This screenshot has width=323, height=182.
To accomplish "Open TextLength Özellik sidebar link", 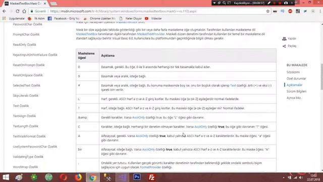I will tap(26, 126).
